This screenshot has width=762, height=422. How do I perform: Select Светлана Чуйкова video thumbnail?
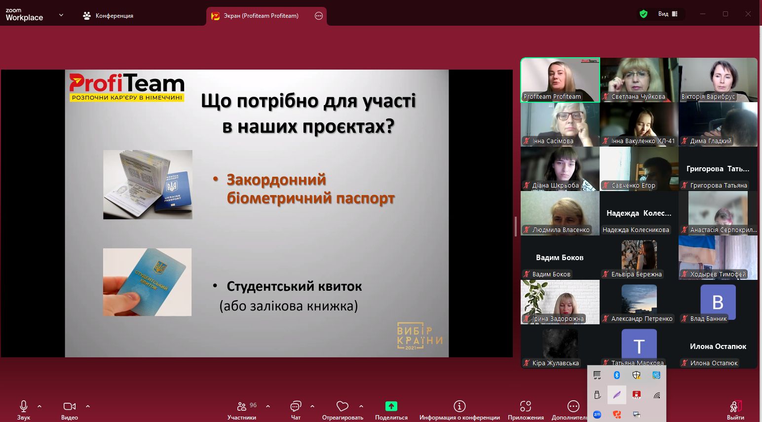pyautogui.click(x=639, y=80)
